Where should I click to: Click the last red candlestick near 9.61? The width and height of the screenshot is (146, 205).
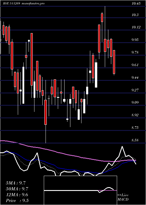coord(114,62)
